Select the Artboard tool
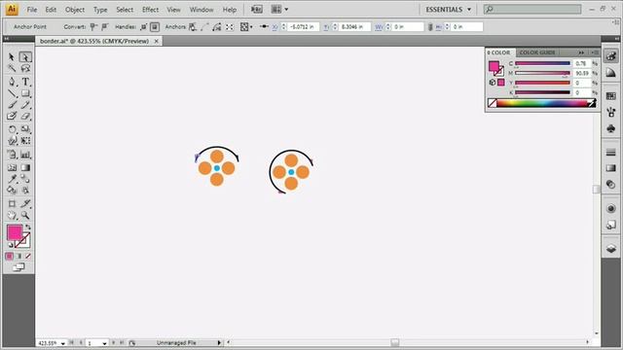Image resolution: width=623 pixels, height=350 pixels. (12, 203)
